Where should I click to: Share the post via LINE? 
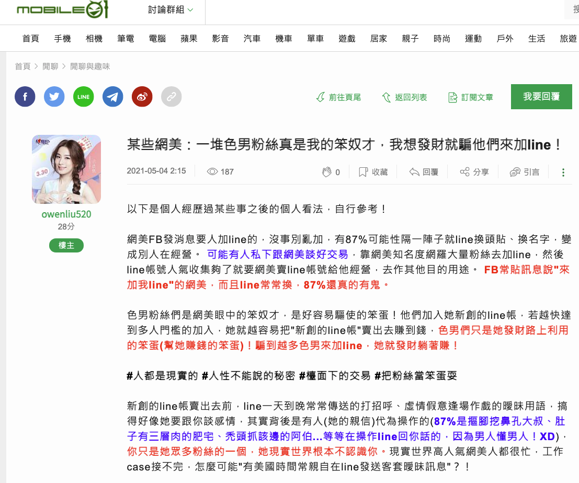(84, 97)
